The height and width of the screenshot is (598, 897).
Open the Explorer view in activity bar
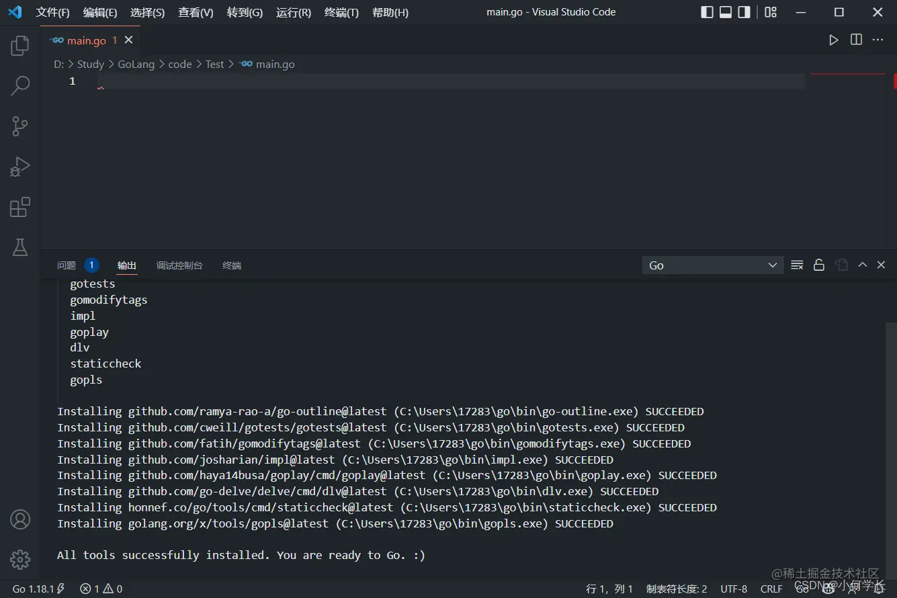point(20,46)
